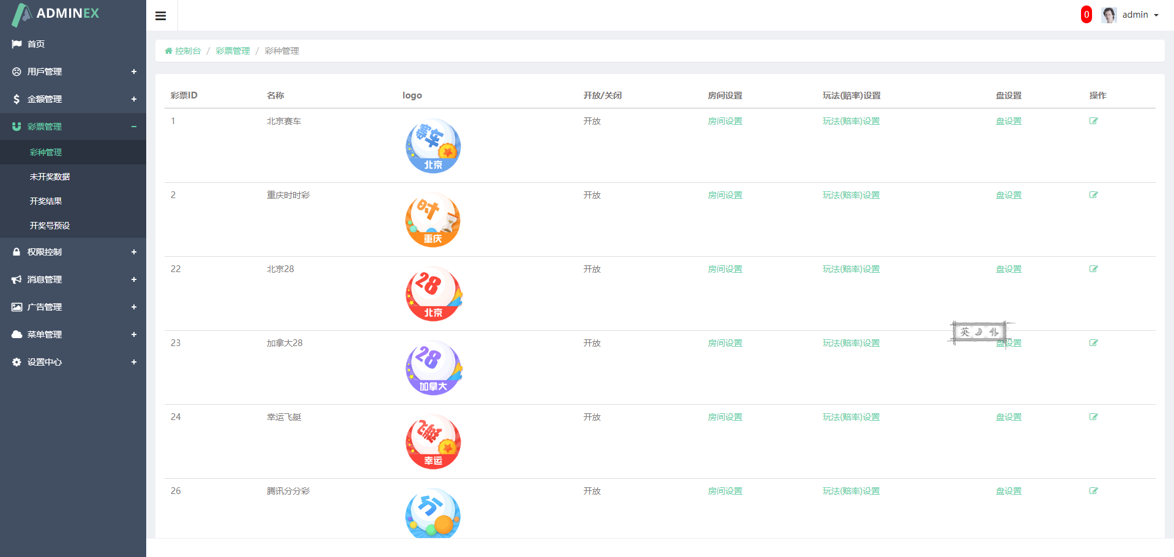This screenshot has width=1174, height=557.
Task: Click the 加拿大28 logo thumbnail
Action: point(433,367)
